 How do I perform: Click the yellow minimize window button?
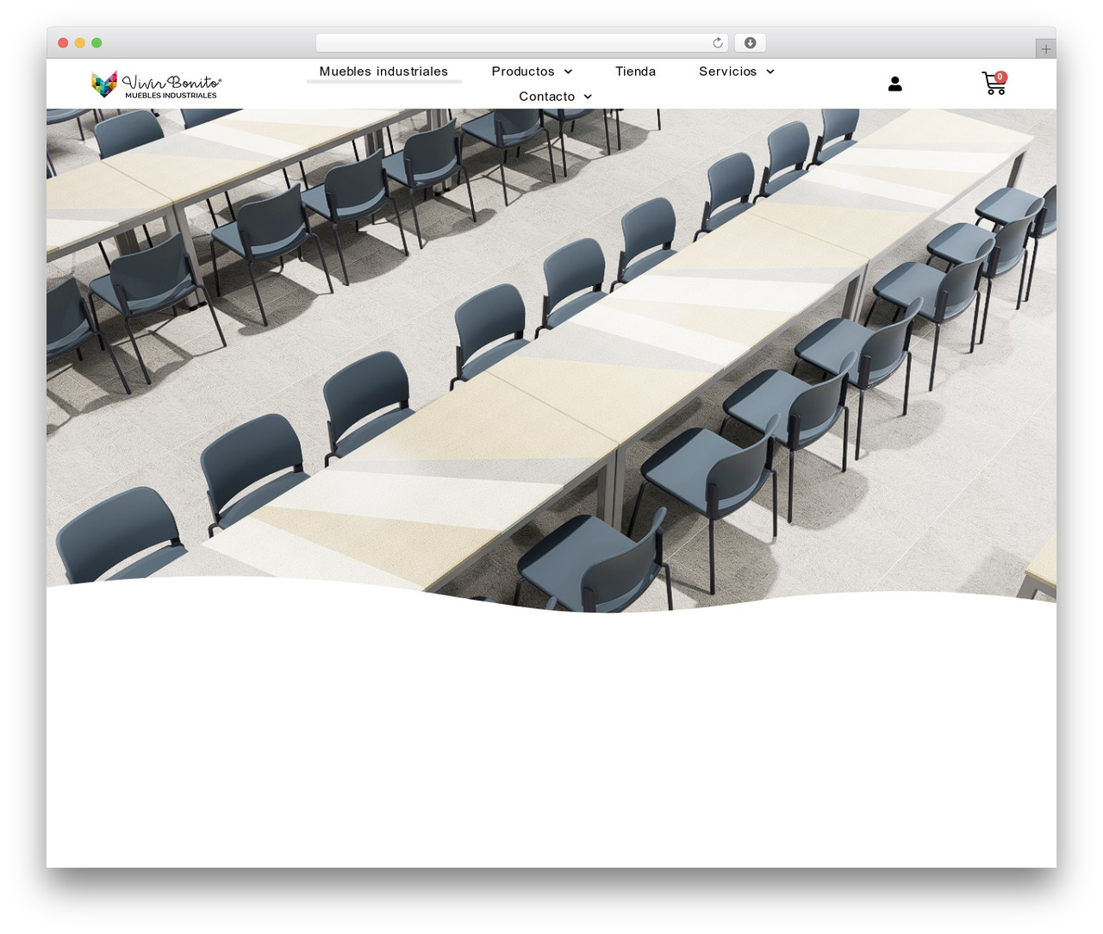[80, 43]
